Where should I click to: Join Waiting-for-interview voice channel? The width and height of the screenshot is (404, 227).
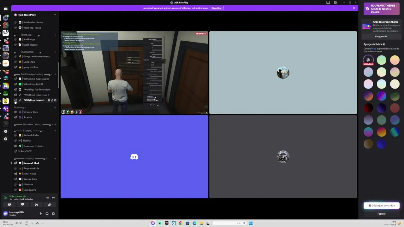(x=35, y=90)
